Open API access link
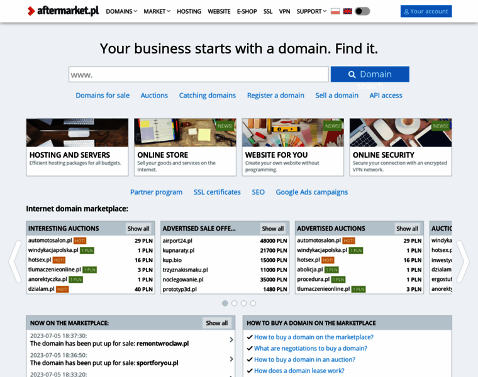 click(x=386, y=96)
